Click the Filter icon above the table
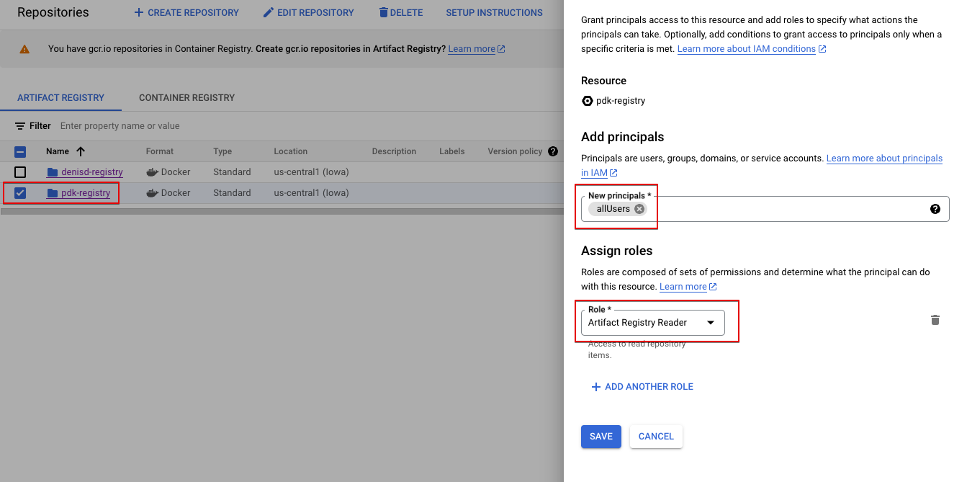Image resolution: width=967 pixels, height=482 pixels. [20, 126]
